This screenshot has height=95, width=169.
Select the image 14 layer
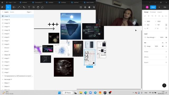point(17,16)
